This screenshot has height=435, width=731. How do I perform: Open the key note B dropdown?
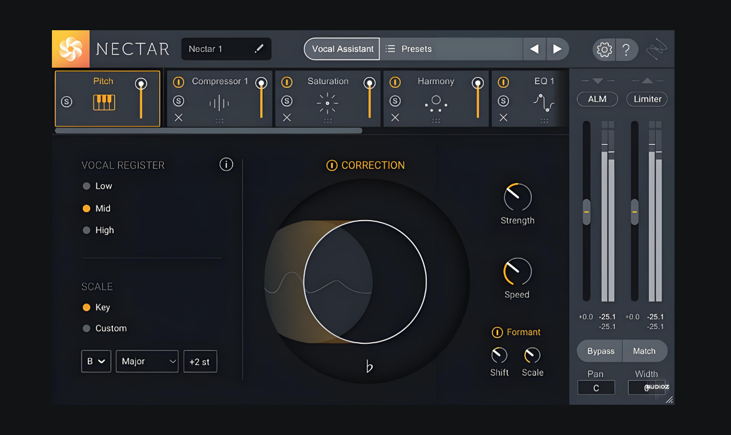tap(96, 361)
